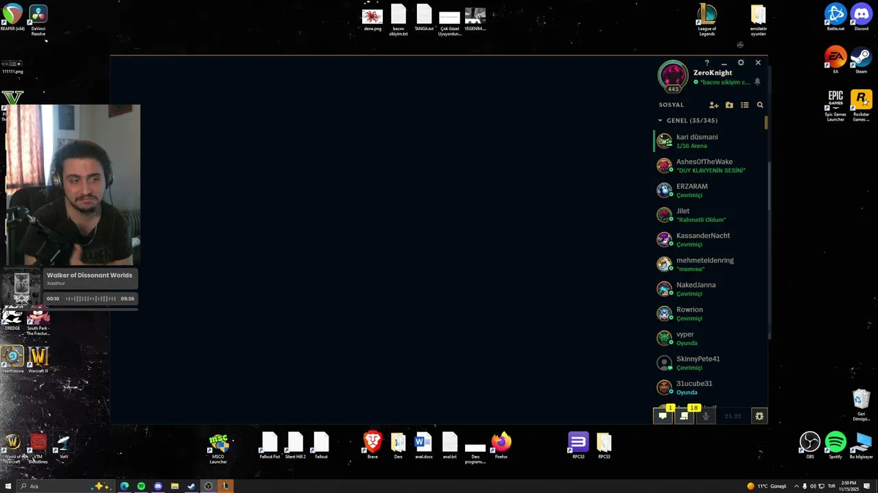Click the bug report icon in social panel
This screenshot has height=493, width=878.
(x=759, y=416)
